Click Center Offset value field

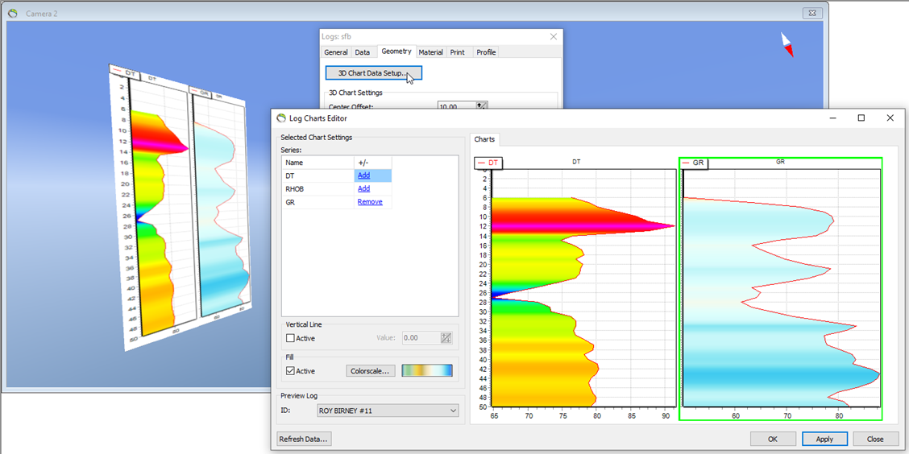[x=456, y=106]
